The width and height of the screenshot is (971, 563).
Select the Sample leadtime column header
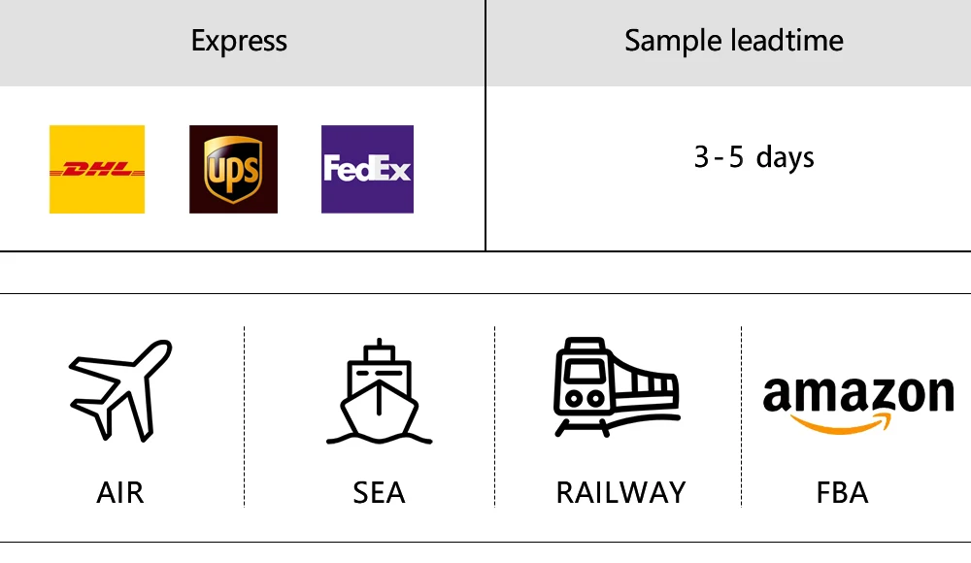click(734, 41)
